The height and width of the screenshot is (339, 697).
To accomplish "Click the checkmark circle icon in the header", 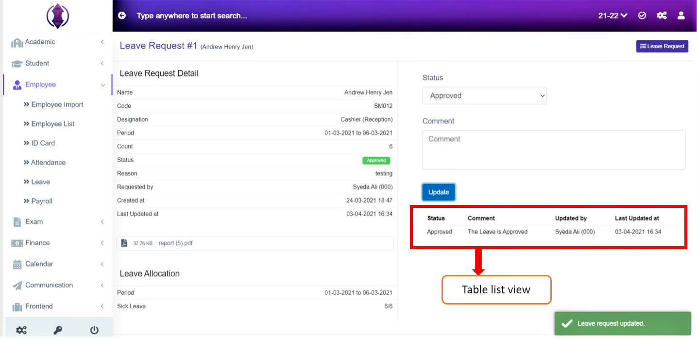I will coord(642,16).
